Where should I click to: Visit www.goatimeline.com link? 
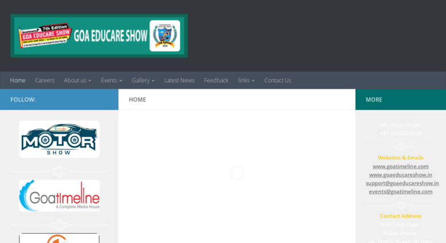(x=401, y=166)
